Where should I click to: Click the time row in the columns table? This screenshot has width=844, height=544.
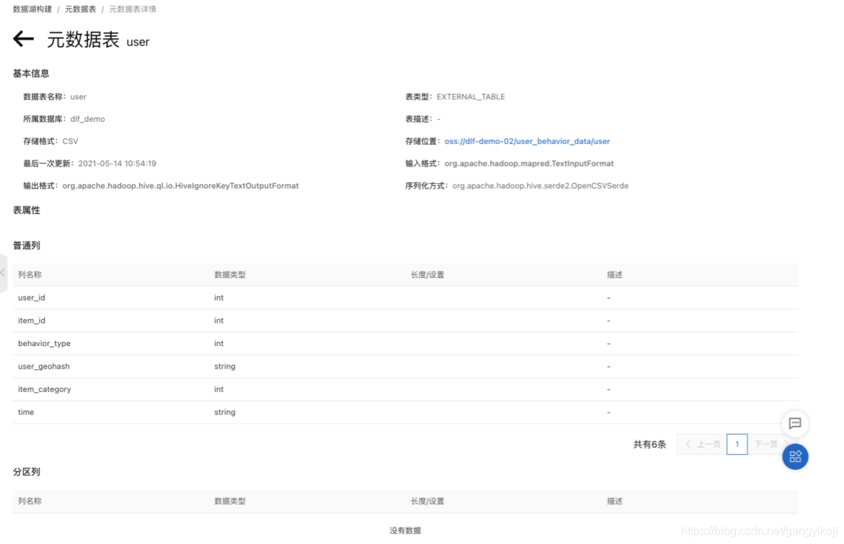click(x=26, y=412)
